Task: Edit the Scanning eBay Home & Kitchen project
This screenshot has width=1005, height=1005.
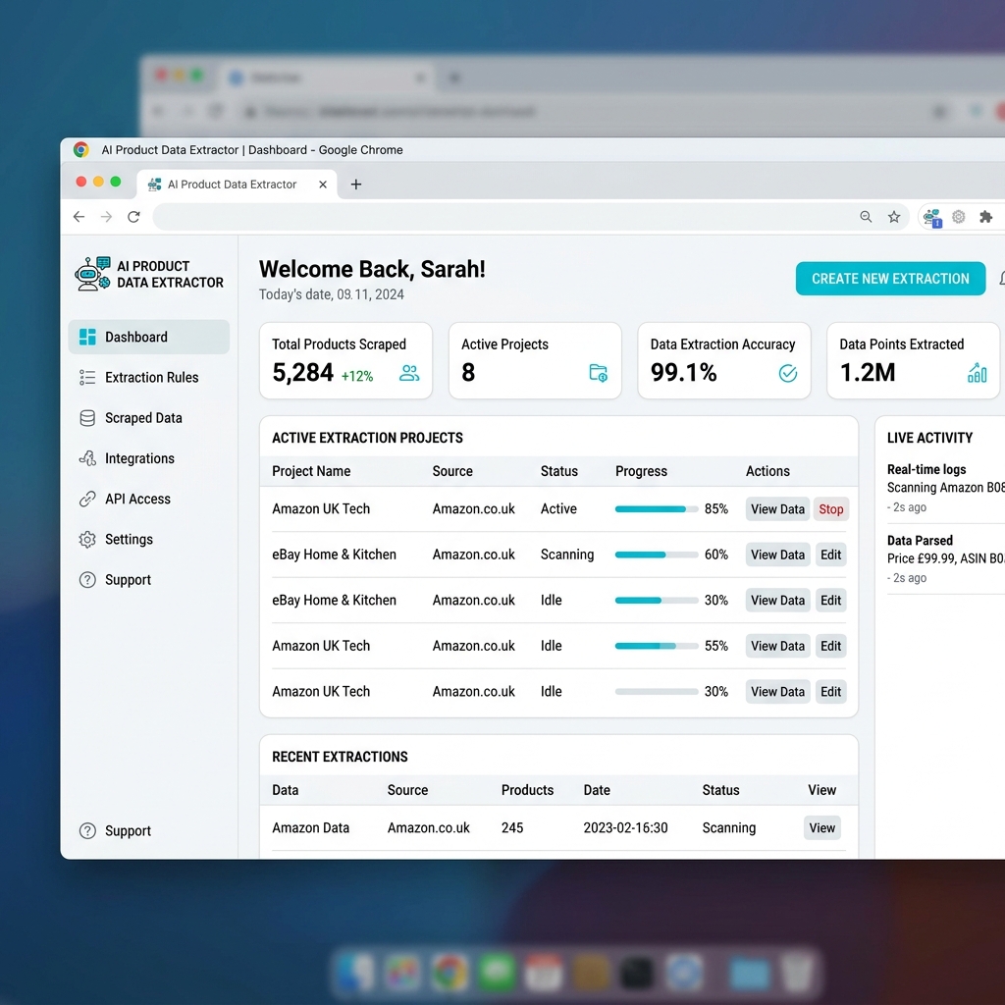Action: [830, 555]
